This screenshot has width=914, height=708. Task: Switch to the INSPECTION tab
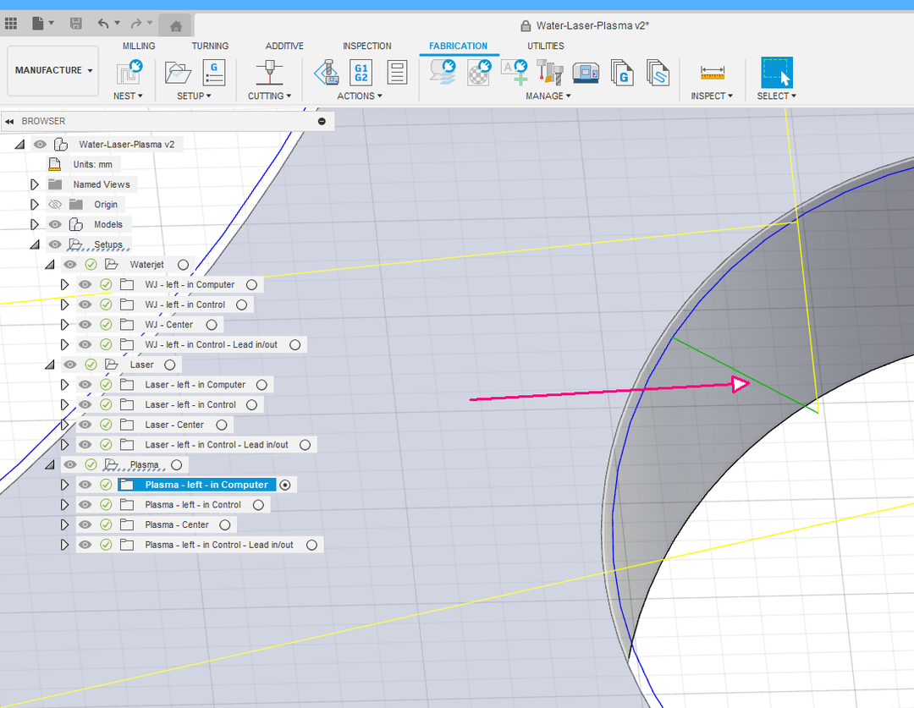pos(366,46)
